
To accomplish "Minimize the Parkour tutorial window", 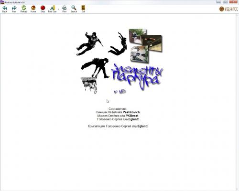I will 218,2.
